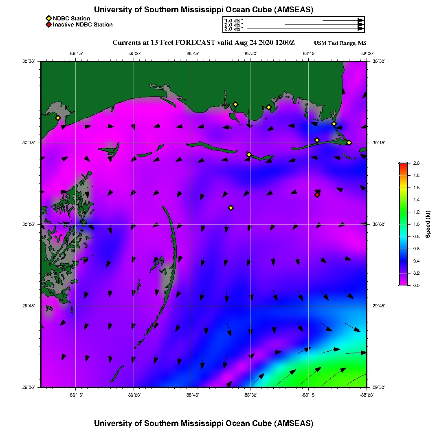Click yellow station directly above the red inactive marker

coord(317,140)
